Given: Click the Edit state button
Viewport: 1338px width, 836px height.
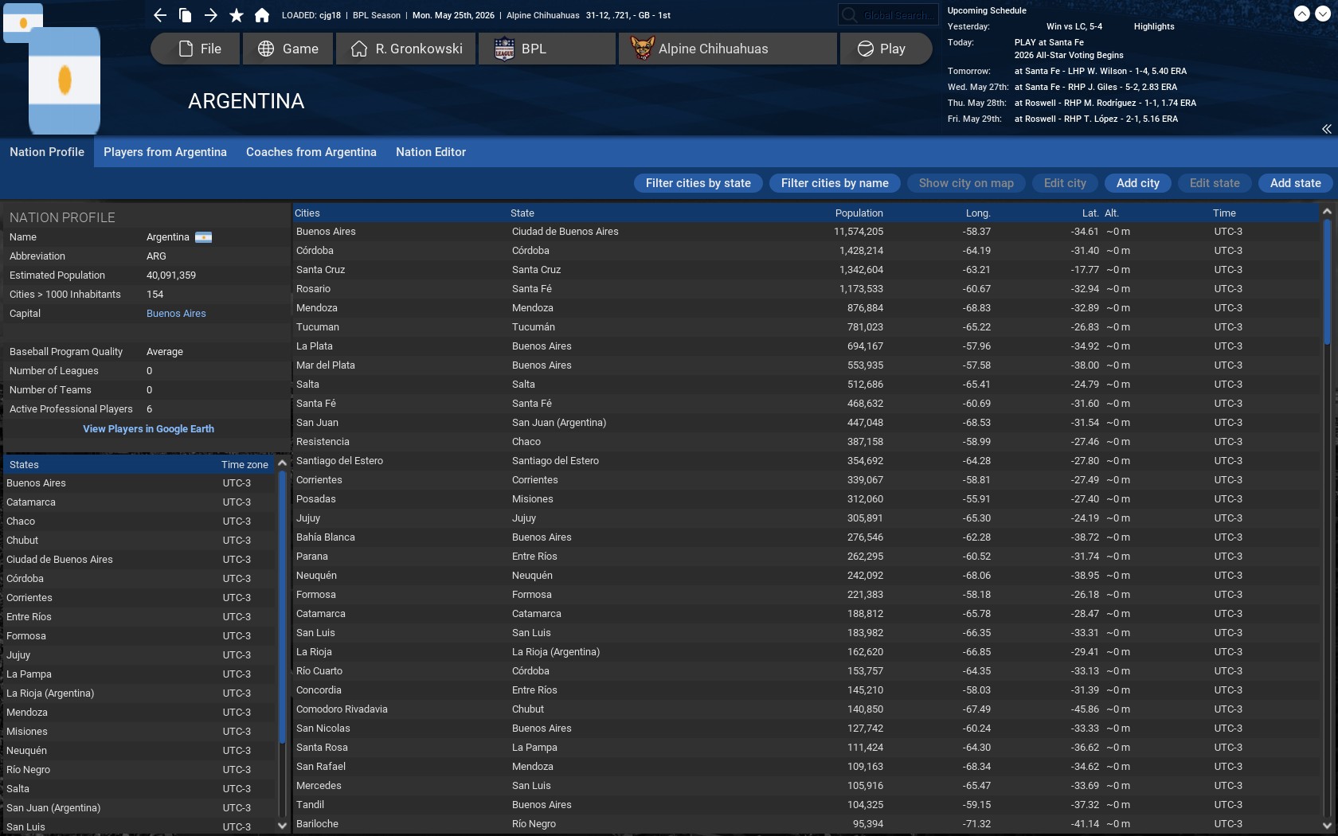Looking at the screenshot, I should tap(1215, 183).
